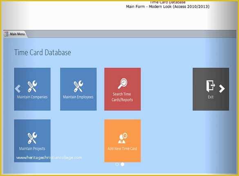The width and height of the screenshot is (239, 176).
Task: Click the Exit tile
Action: tap(211, 89)
